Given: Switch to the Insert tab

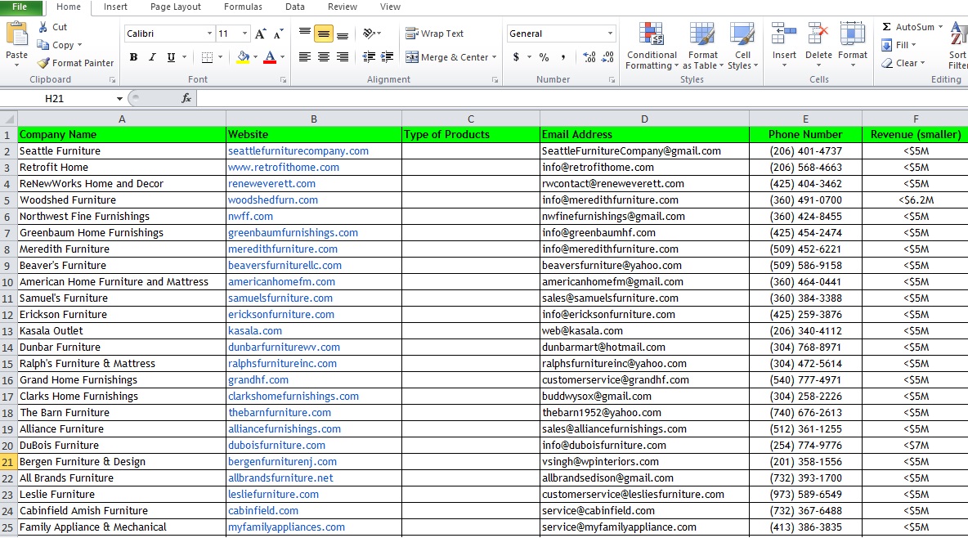Looking at the screenshot, I should [115, 7].
